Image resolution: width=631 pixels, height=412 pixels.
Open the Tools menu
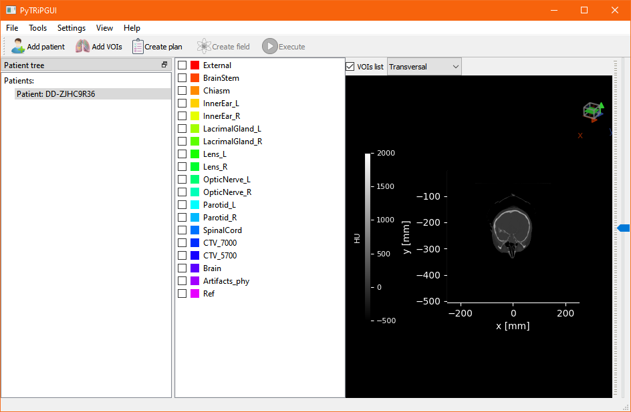[37, 27]
